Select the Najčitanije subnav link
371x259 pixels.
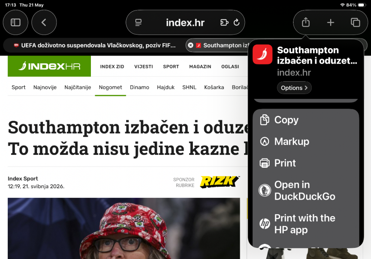(78, 87)
